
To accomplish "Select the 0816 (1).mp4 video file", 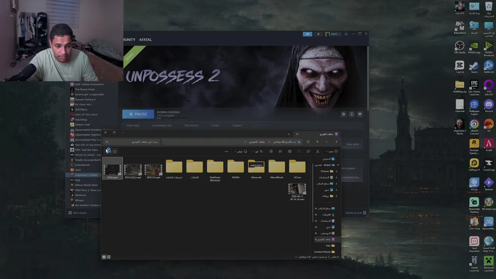I will [153, 171].
